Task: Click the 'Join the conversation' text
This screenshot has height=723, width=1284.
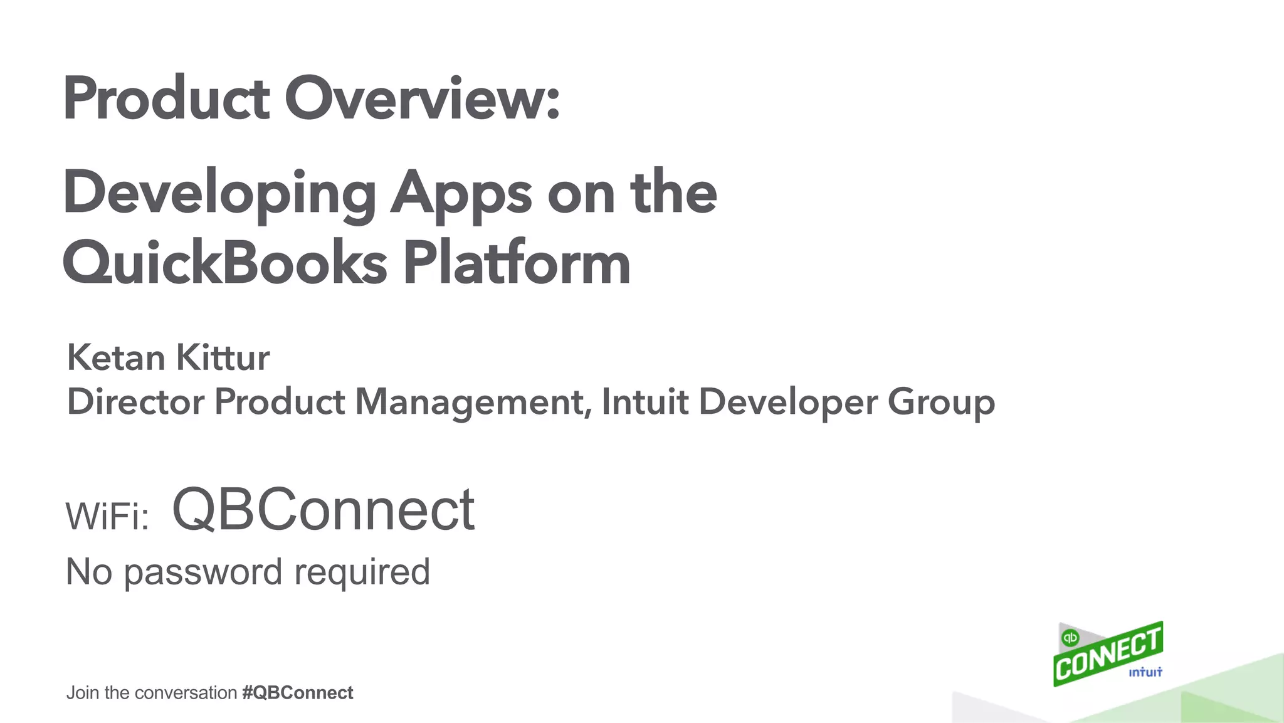Action: point(151,693)
